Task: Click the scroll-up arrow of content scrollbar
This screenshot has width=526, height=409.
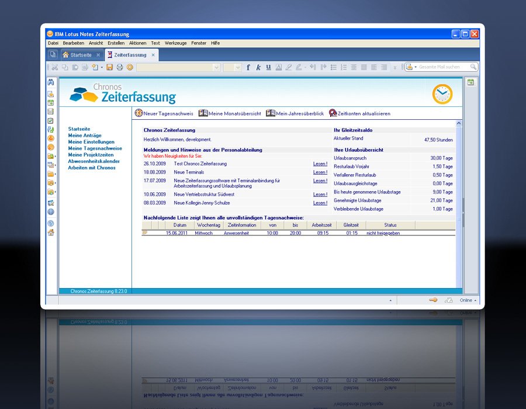Action: pyautogui.click(x=459, y=123)
